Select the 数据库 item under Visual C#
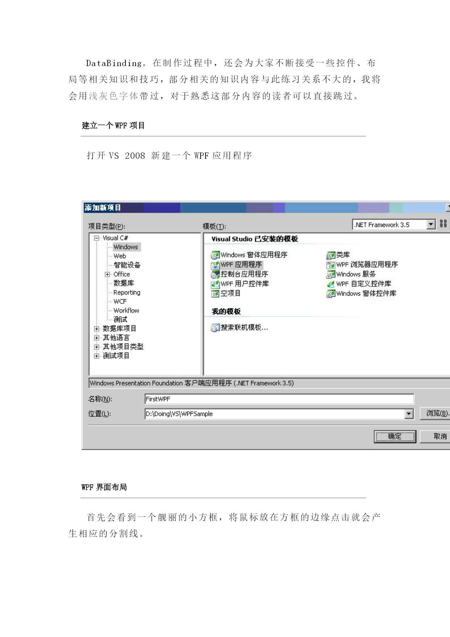 pyautogui.click(x=124, y=283)
